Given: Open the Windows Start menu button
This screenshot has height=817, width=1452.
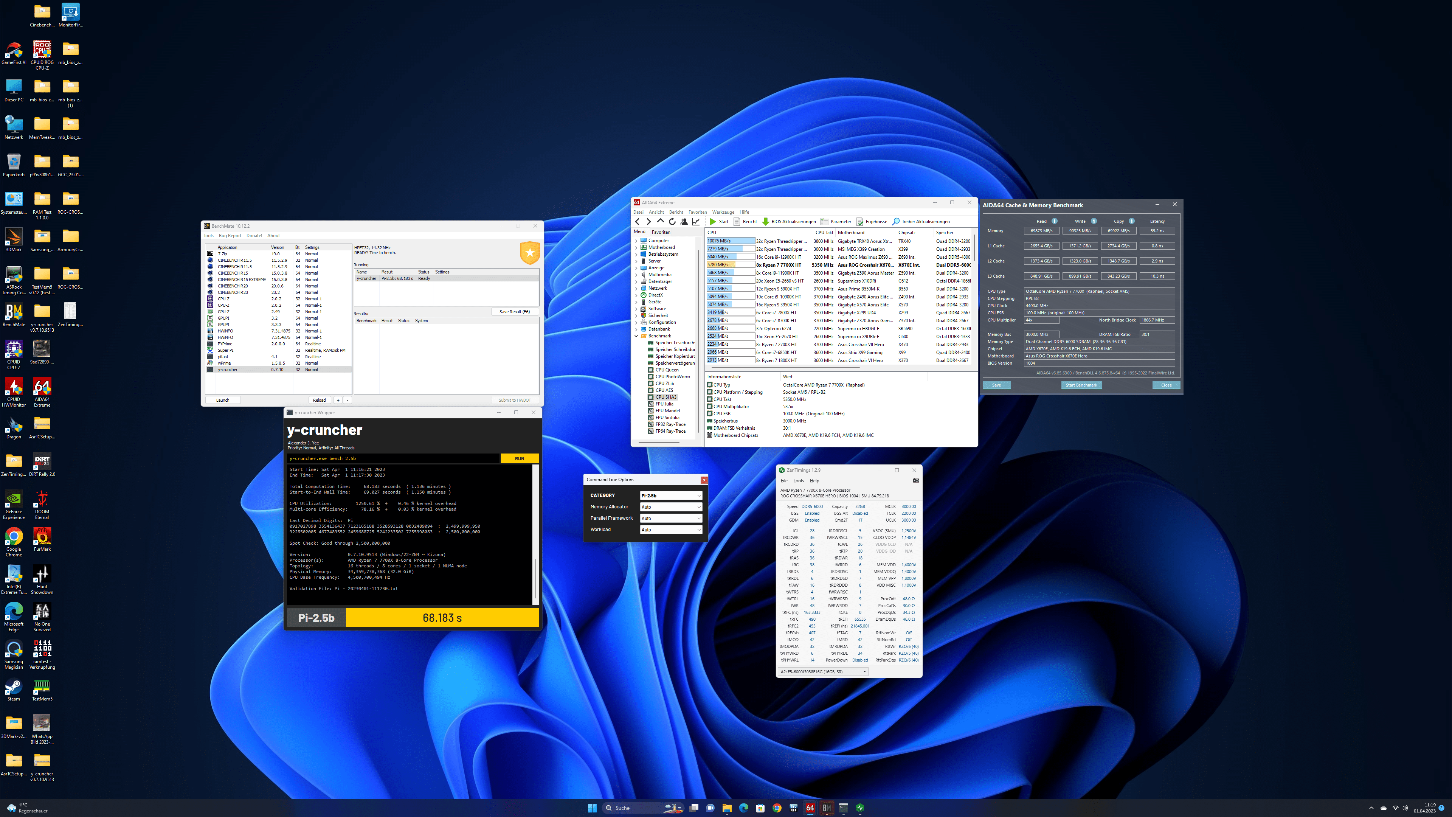Looking at the screenshot, I should coord(592,808).
